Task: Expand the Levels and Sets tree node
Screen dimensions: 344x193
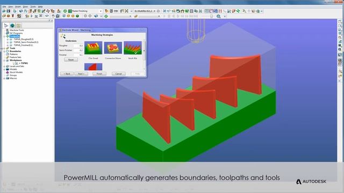Action: pos(4,66)
